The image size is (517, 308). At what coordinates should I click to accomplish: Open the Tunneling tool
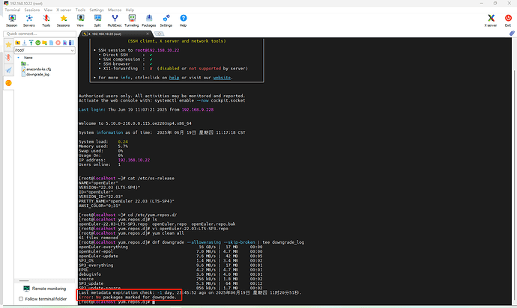(131, 19)
